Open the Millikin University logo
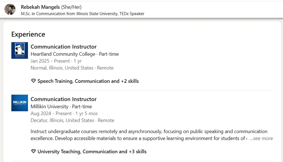Viewport: 283px width, 162px height. coord(19,103)
